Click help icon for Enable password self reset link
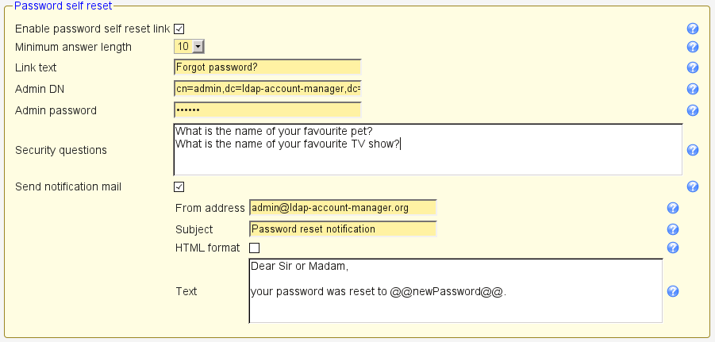Screen dimensions: 715x342 click(693, 29)
